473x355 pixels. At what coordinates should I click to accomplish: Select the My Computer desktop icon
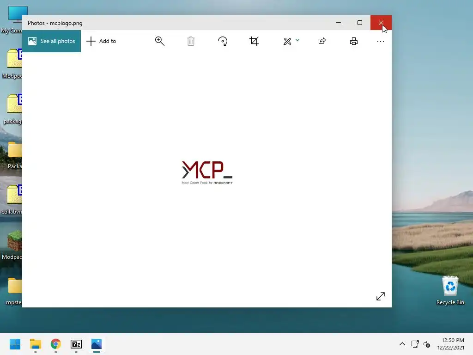pos(12,19)
